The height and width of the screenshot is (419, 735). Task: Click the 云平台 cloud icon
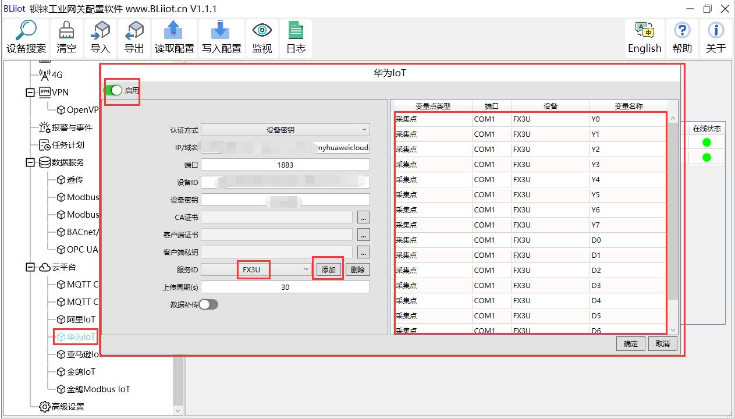tap(45, 267)
